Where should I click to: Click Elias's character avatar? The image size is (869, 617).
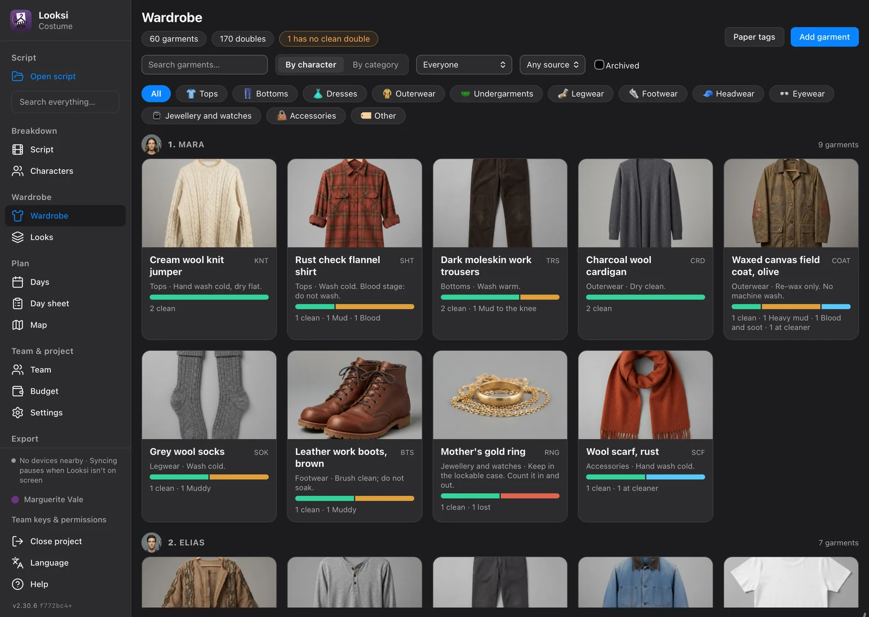coord(152,542)
